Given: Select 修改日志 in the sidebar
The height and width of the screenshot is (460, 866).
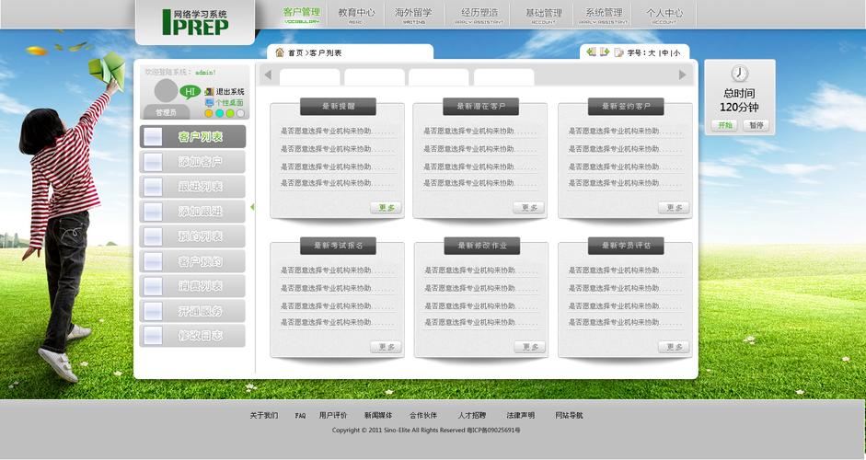Looking at the screenshot, I should [x=192, y=335].
